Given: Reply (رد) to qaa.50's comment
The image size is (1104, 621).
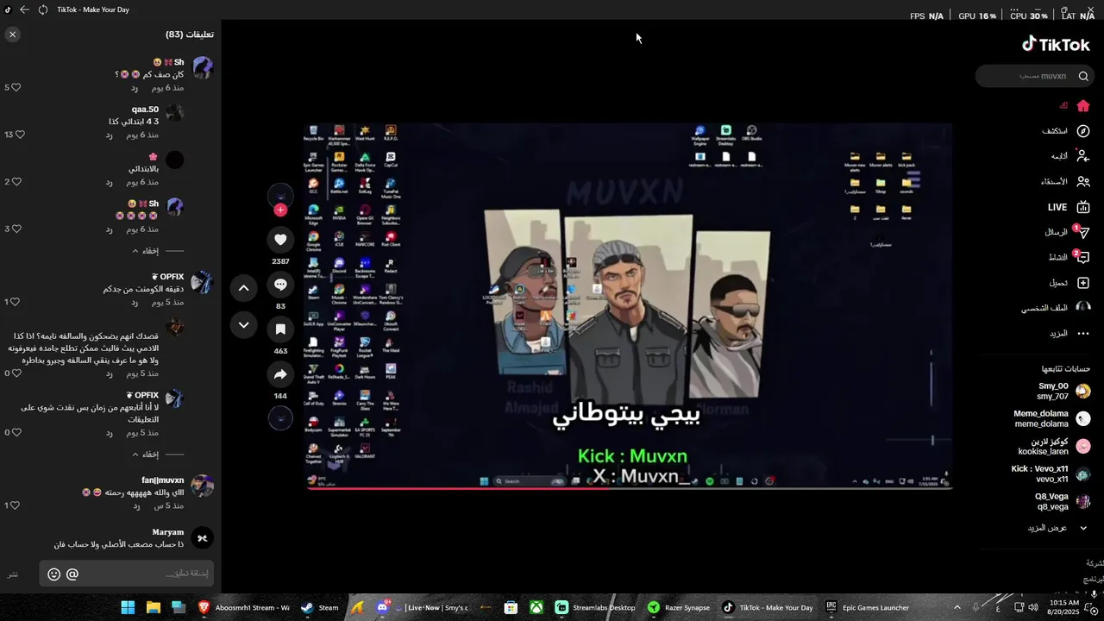Looking at the screenshot, I should tap(110, 135).
